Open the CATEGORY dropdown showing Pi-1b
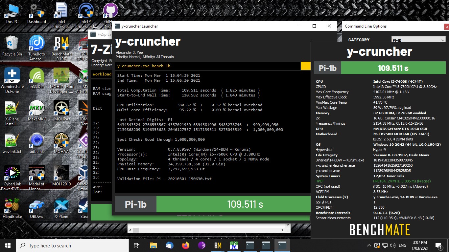449x252 pixels. [418, 40]
